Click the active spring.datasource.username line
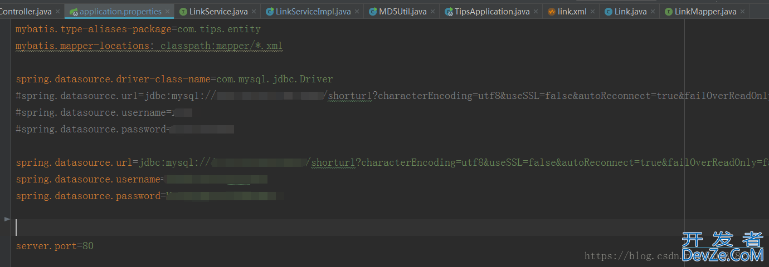The image size is (769, 267). click(x=142, y=179)
